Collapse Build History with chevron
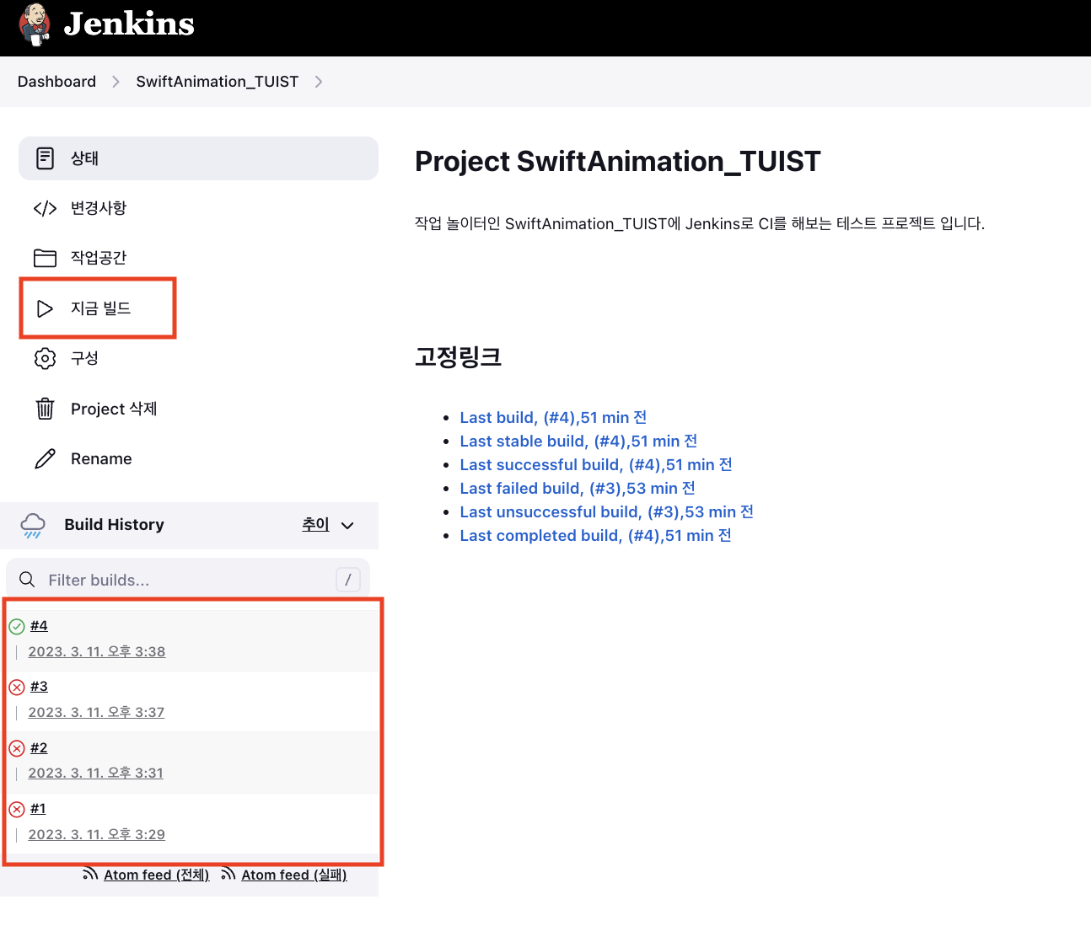Screen dimensions: 1091x942 coord(347,525)
